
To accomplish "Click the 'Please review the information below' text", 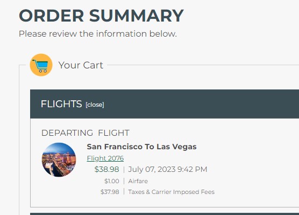I will 98,34.
